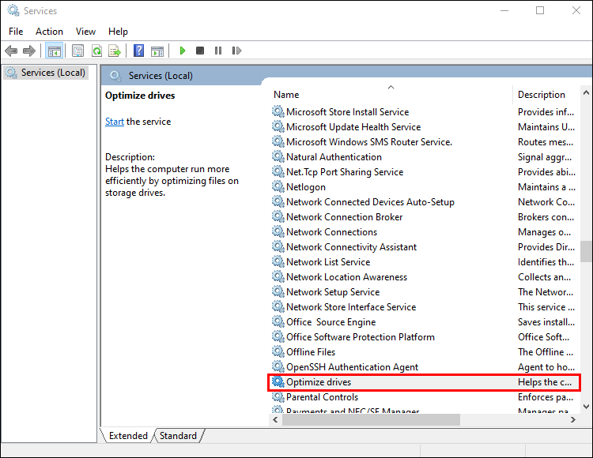Screen dimensions: 593x458
Task: Toggle Show/Hide Console Tree icon
Action: click(x=54, y=51)
